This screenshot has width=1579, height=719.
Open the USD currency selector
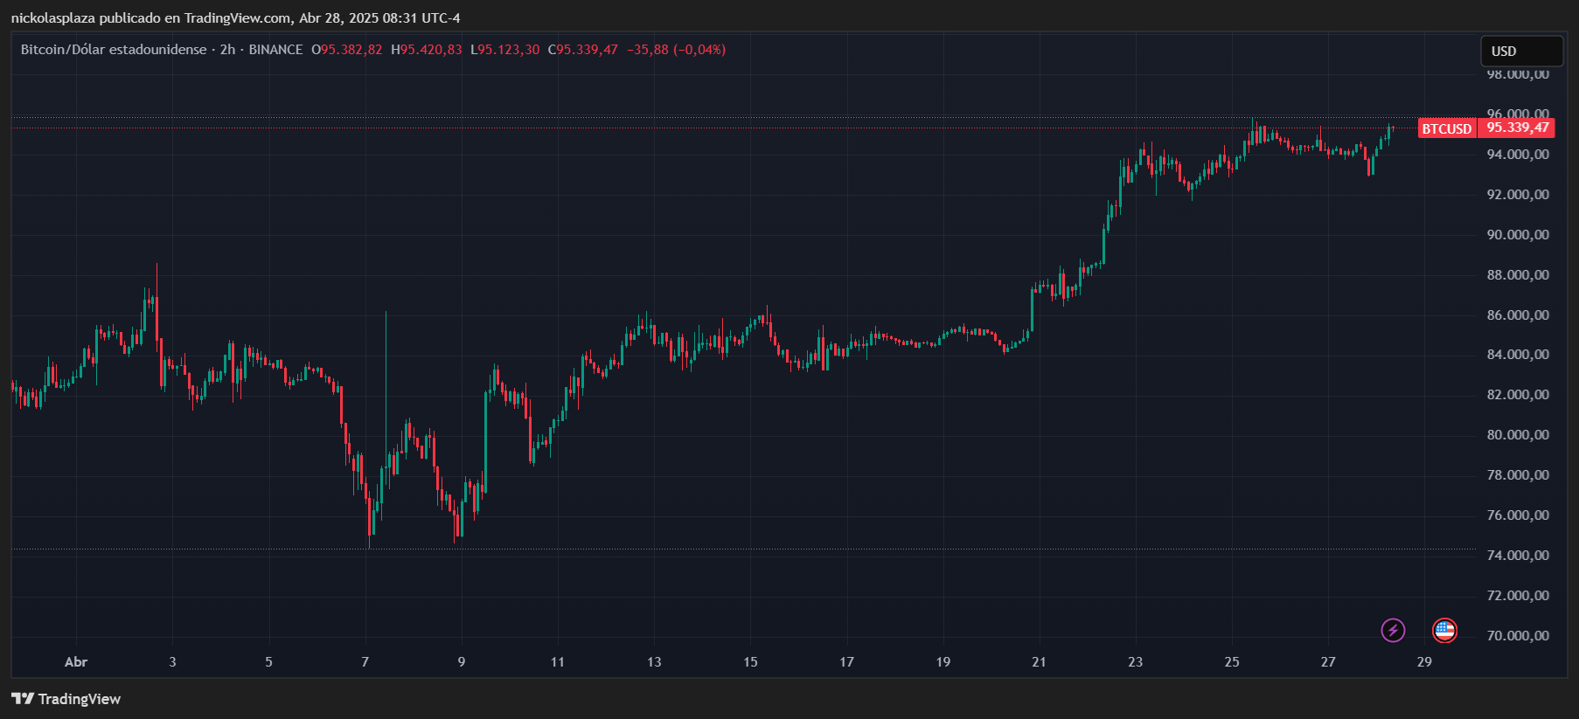(x=1521, y=52)
